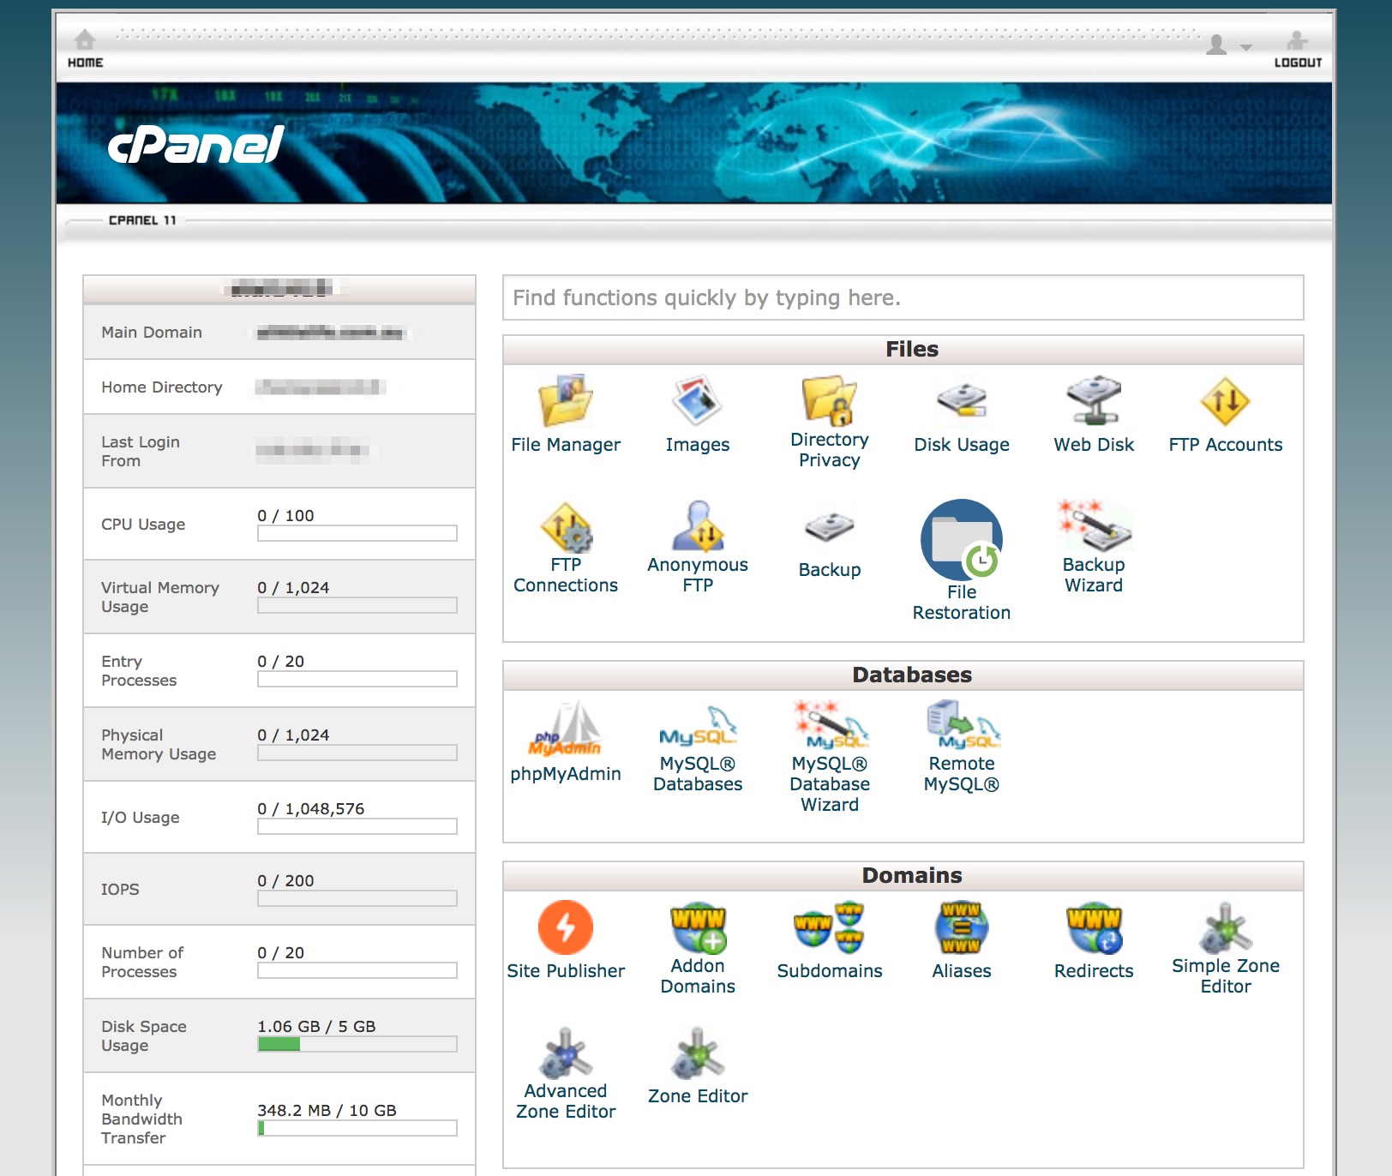The height and width of the screenshot is (1176, 1392).
Task: Click the IOPS label
Action: pos(120,889)
